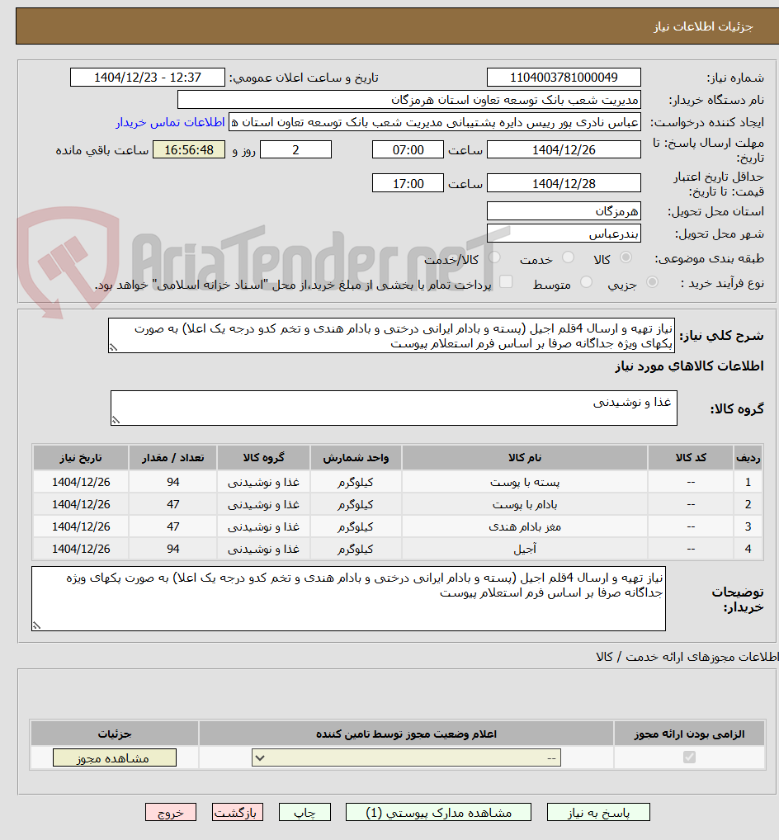779x840 pixels.
Task: Click the تاریخ نیاز column header
Action: 80,457
